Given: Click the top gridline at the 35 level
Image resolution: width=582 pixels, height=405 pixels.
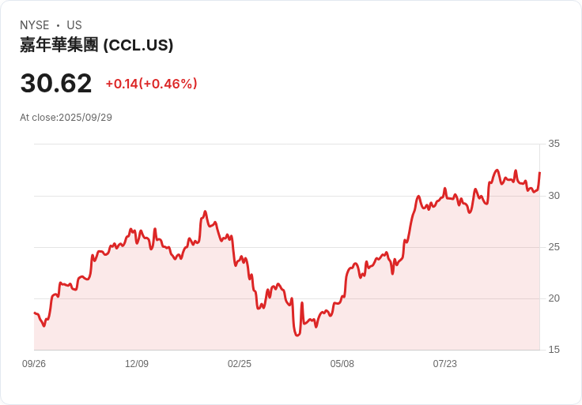Looking at the screenshot, I should (285, 144).
